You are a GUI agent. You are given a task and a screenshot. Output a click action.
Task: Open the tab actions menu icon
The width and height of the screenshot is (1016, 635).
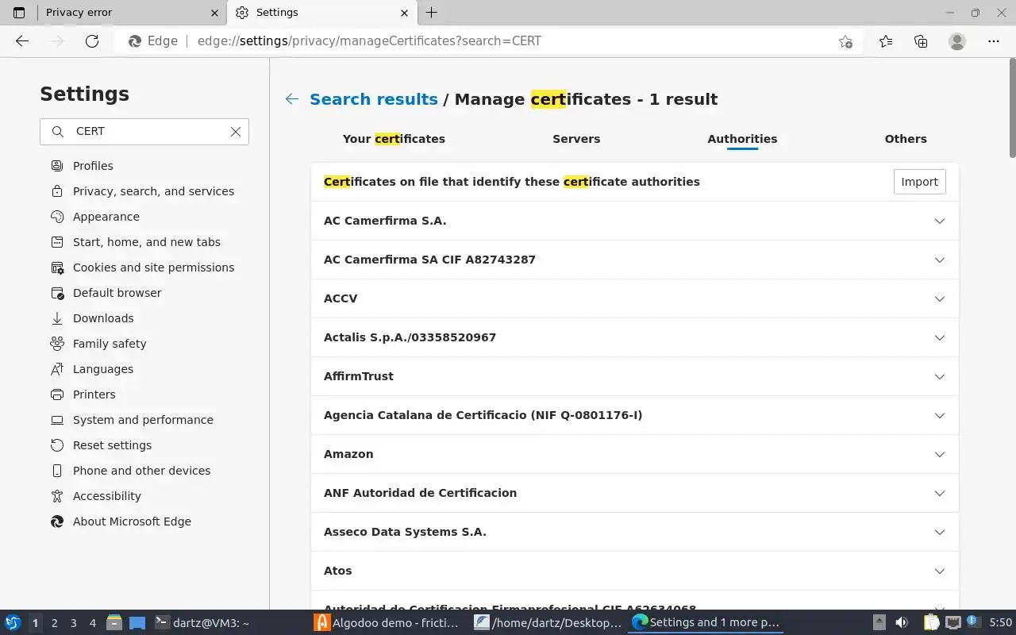click(19, 13)
